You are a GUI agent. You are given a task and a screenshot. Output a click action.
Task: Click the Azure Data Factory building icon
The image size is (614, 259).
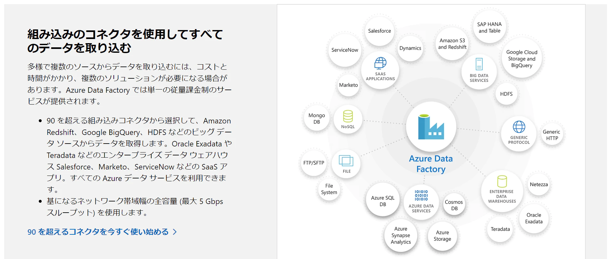coord(431,127)
